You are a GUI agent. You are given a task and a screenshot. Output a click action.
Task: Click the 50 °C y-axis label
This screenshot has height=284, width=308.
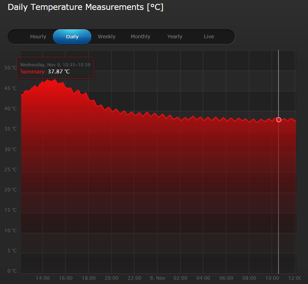click(x=11, y=68)
